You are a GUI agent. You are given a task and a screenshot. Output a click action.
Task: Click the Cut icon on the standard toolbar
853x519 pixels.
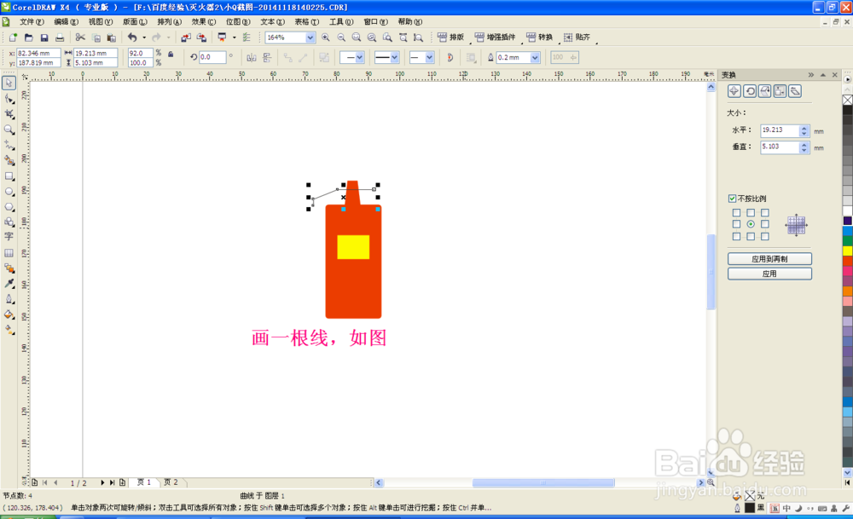tap(79, 37)
